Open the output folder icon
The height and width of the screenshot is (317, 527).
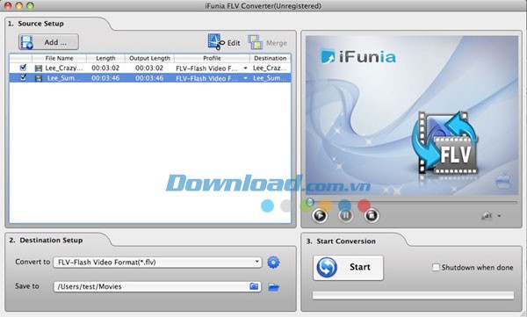pos(273,287)
